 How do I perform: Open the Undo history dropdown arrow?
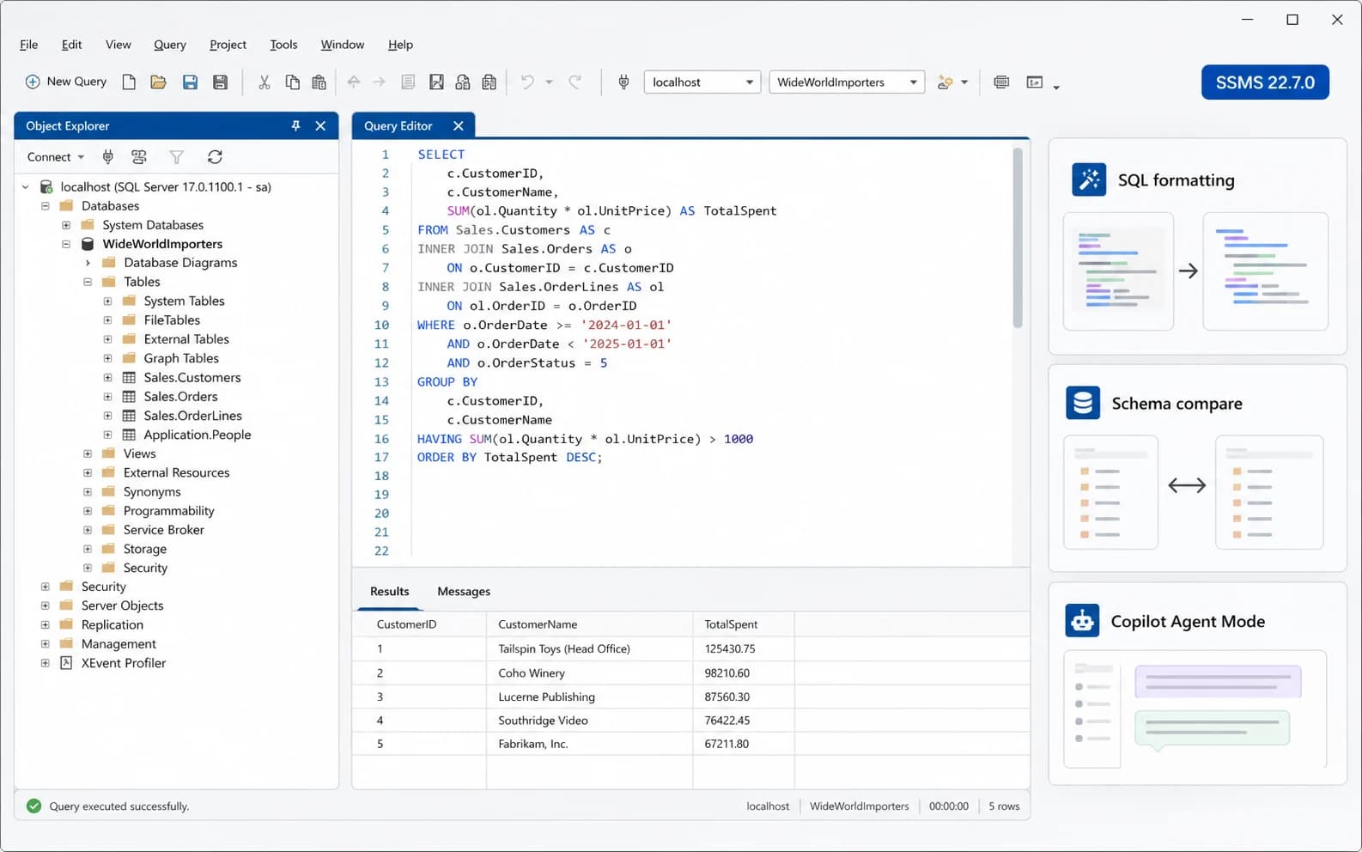549,82
